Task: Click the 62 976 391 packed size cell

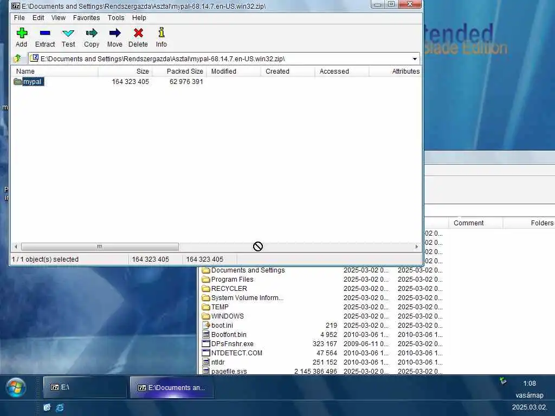Action: click(x=186, y=82)
